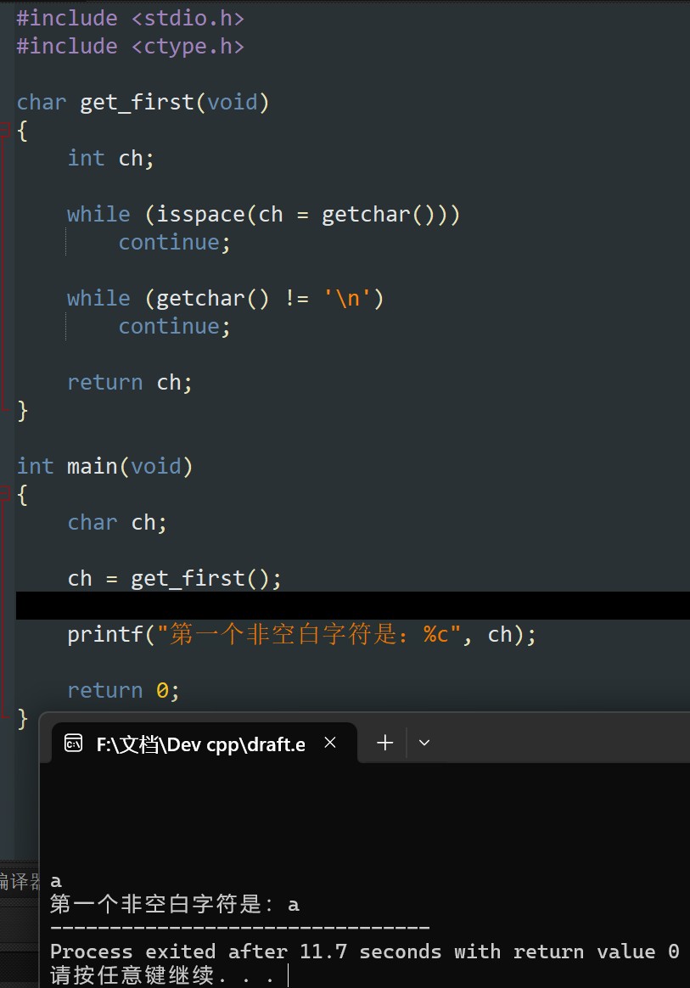
Task: Click the second continue; statement
Action: click(175, 327)
